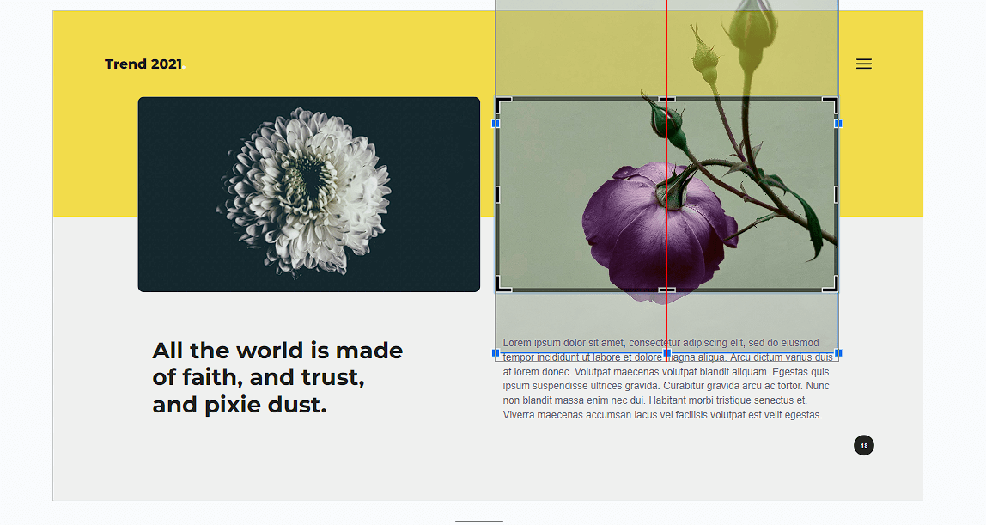Click the top-left black crop corner handle
The width and height of the screenshot is (986, 525).
[x=503, y=105]
